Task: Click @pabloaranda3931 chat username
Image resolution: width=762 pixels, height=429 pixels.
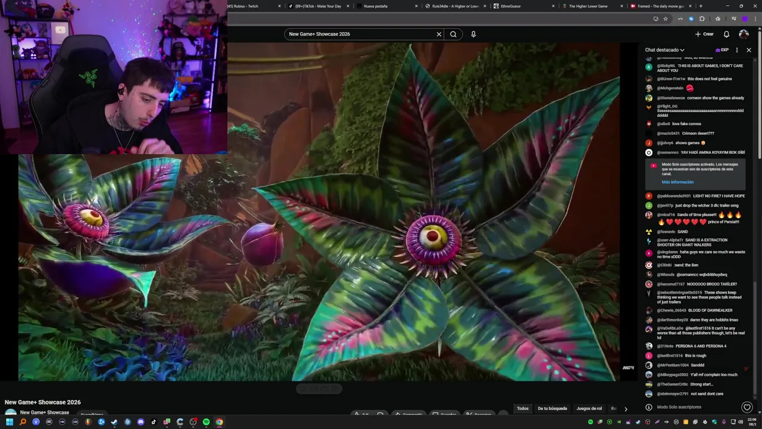Action: click(x=674, y=196)
